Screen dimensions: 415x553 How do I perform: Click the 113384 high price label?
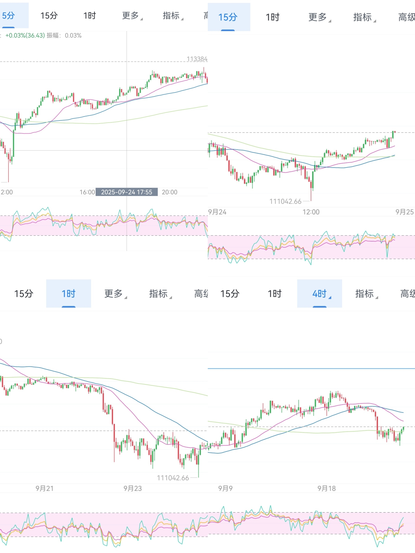[197, 59]
